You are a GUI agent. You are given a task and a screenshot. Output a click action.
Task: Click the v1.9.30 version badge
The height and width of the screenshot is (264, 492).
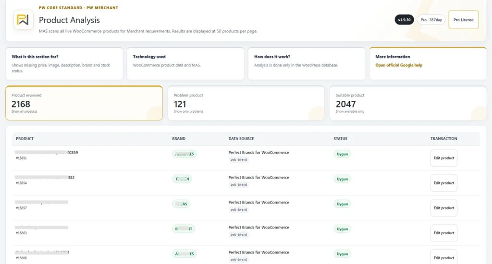[x=404, y=20]
